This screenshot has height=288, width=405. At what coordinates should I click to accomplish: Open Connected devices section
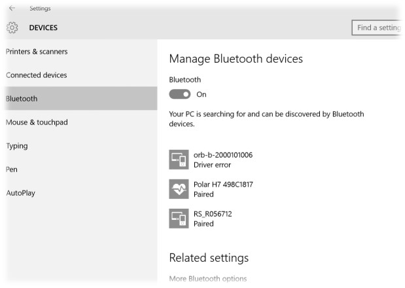37,75
